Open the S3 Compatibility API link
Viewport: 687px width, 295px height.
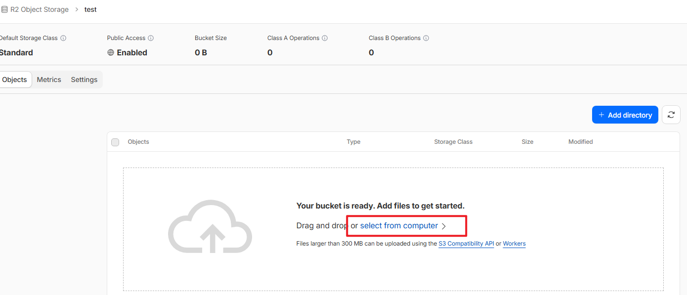[466, 244]
